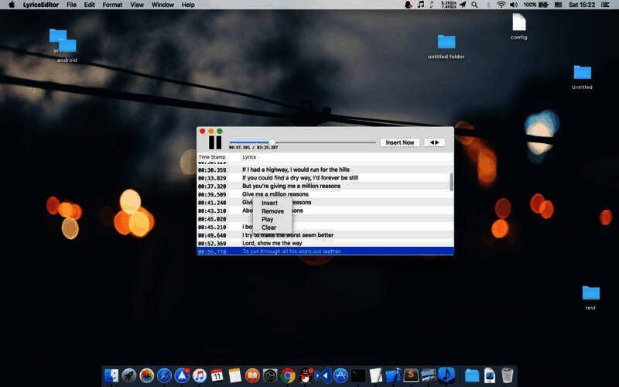Open Finder in the dock
The image size is (619, 387).
click(111, 375)
